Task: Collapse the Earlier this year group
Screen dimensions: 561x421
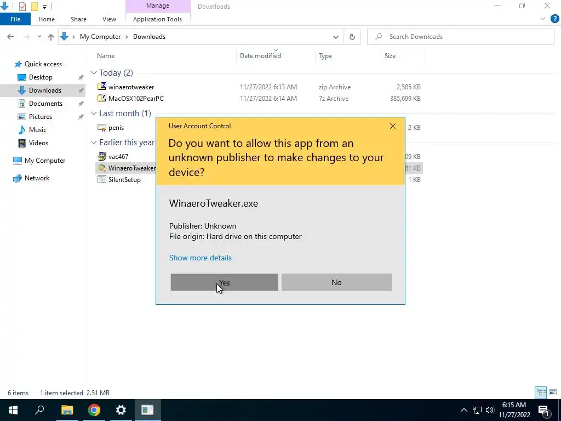Action: pos(94,143)
